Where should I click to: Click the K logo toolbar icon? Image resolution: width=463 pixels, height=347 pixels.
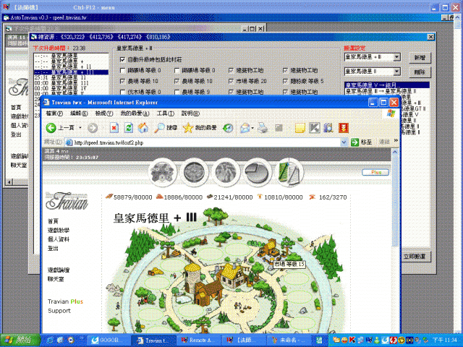pyautogui.click(x=315, y=128)
